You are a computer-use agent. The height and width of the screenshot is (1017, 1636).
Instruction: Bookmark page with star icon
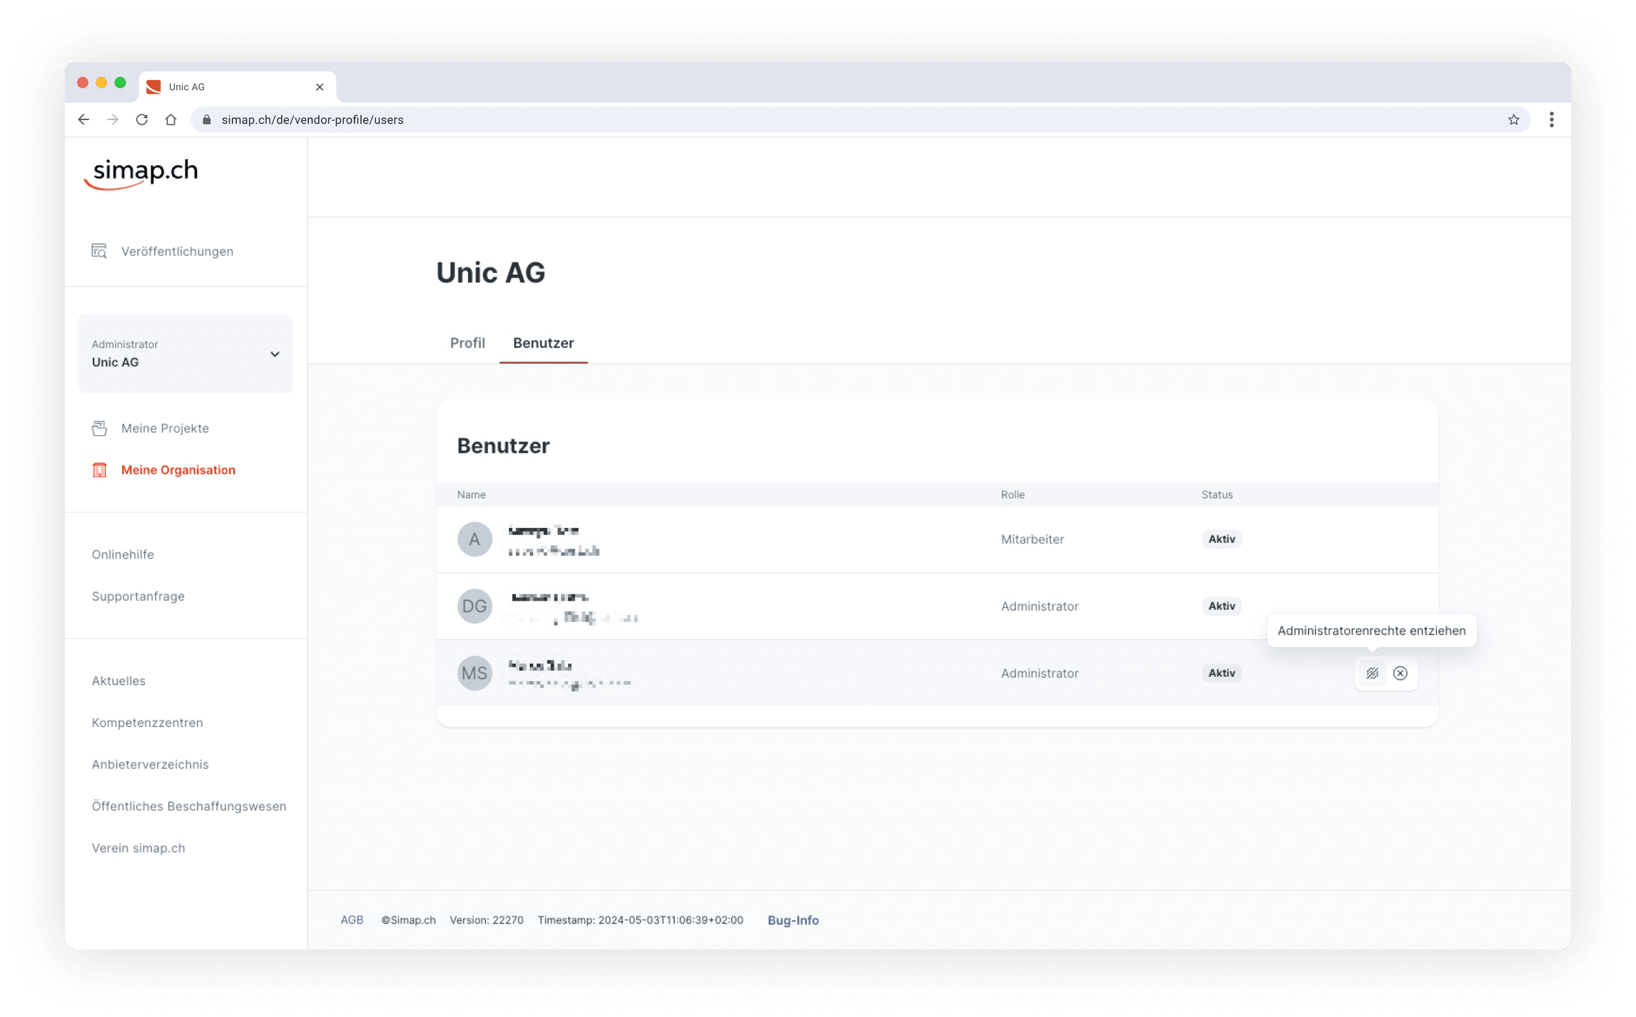tap(1513, 119)
